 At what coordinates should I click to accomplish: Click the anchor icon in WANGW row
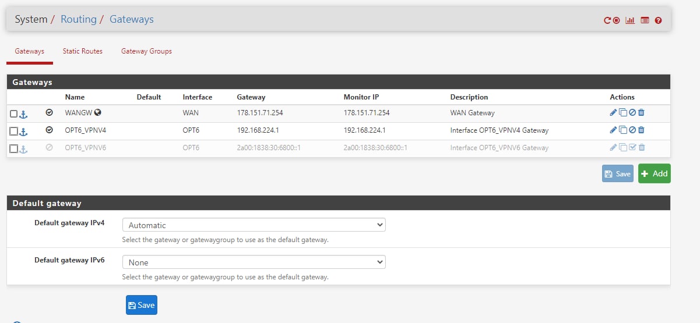(24, 114)
